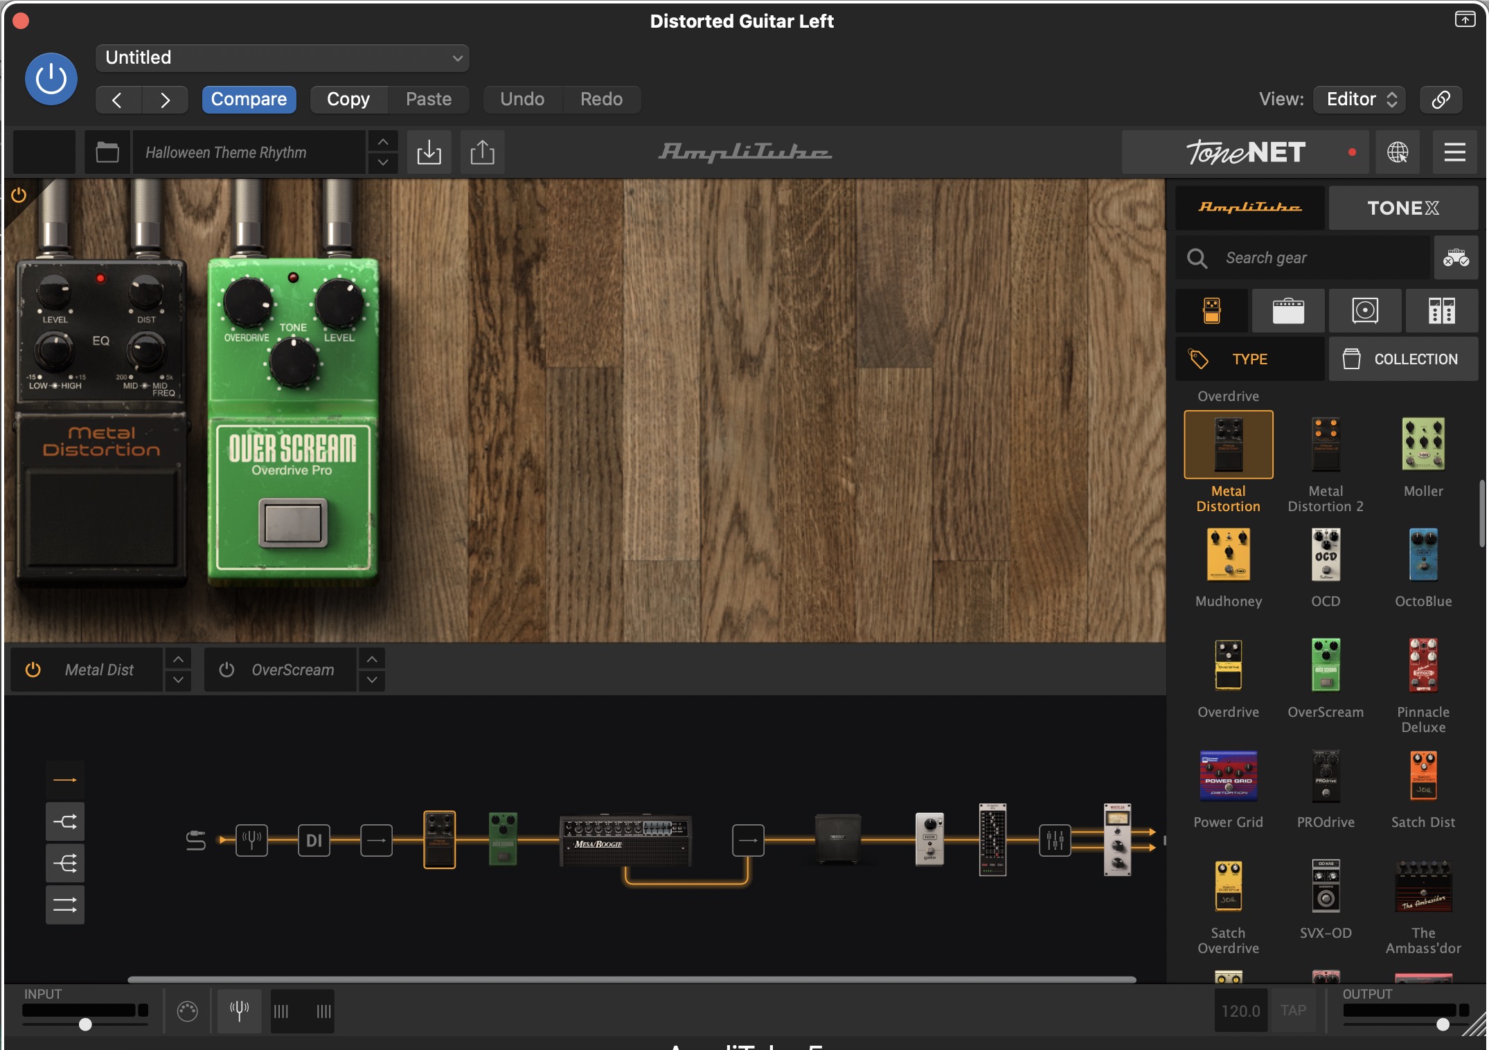Click the Copy button

pos(348,99)
